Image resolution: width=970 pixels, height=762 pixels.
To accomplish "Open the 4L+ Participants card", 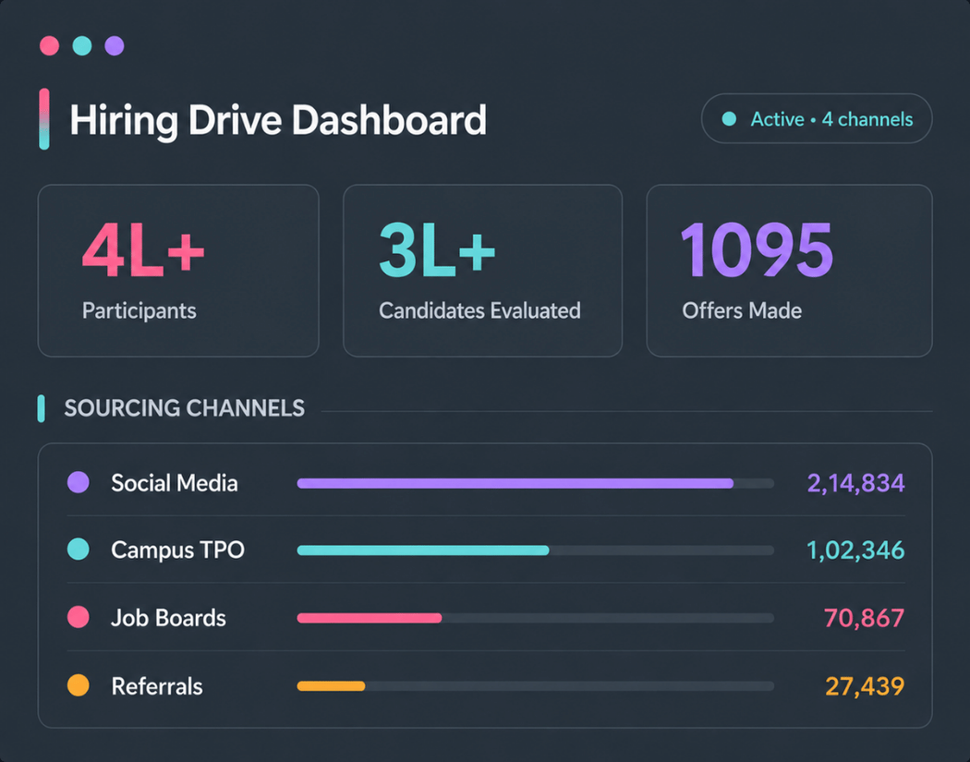I will 178,271.
